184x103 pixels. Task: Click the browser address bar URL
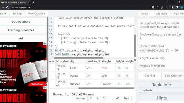[x=22, y=7]
